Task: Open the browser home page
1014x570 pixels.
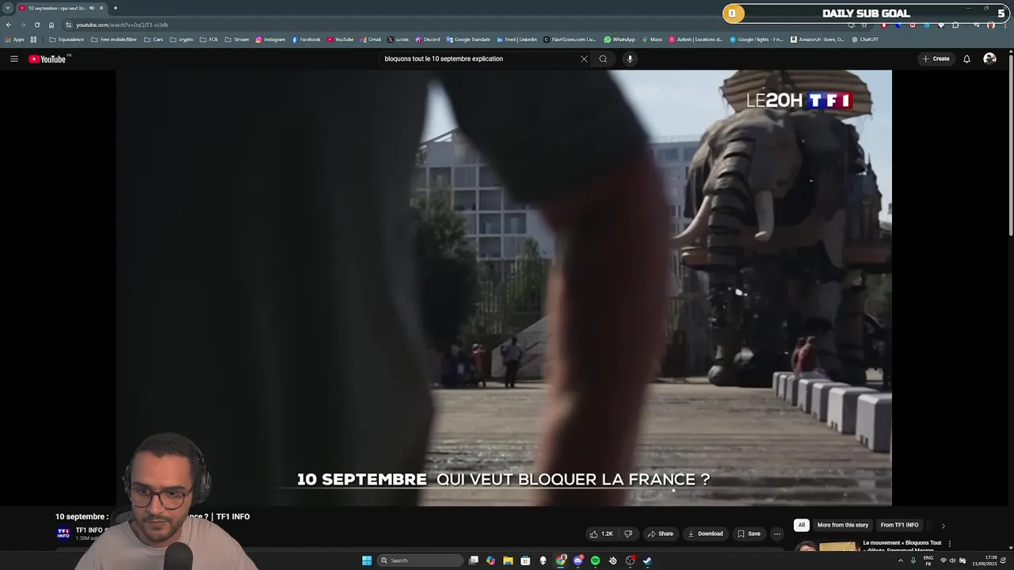Action: (51, 25)
